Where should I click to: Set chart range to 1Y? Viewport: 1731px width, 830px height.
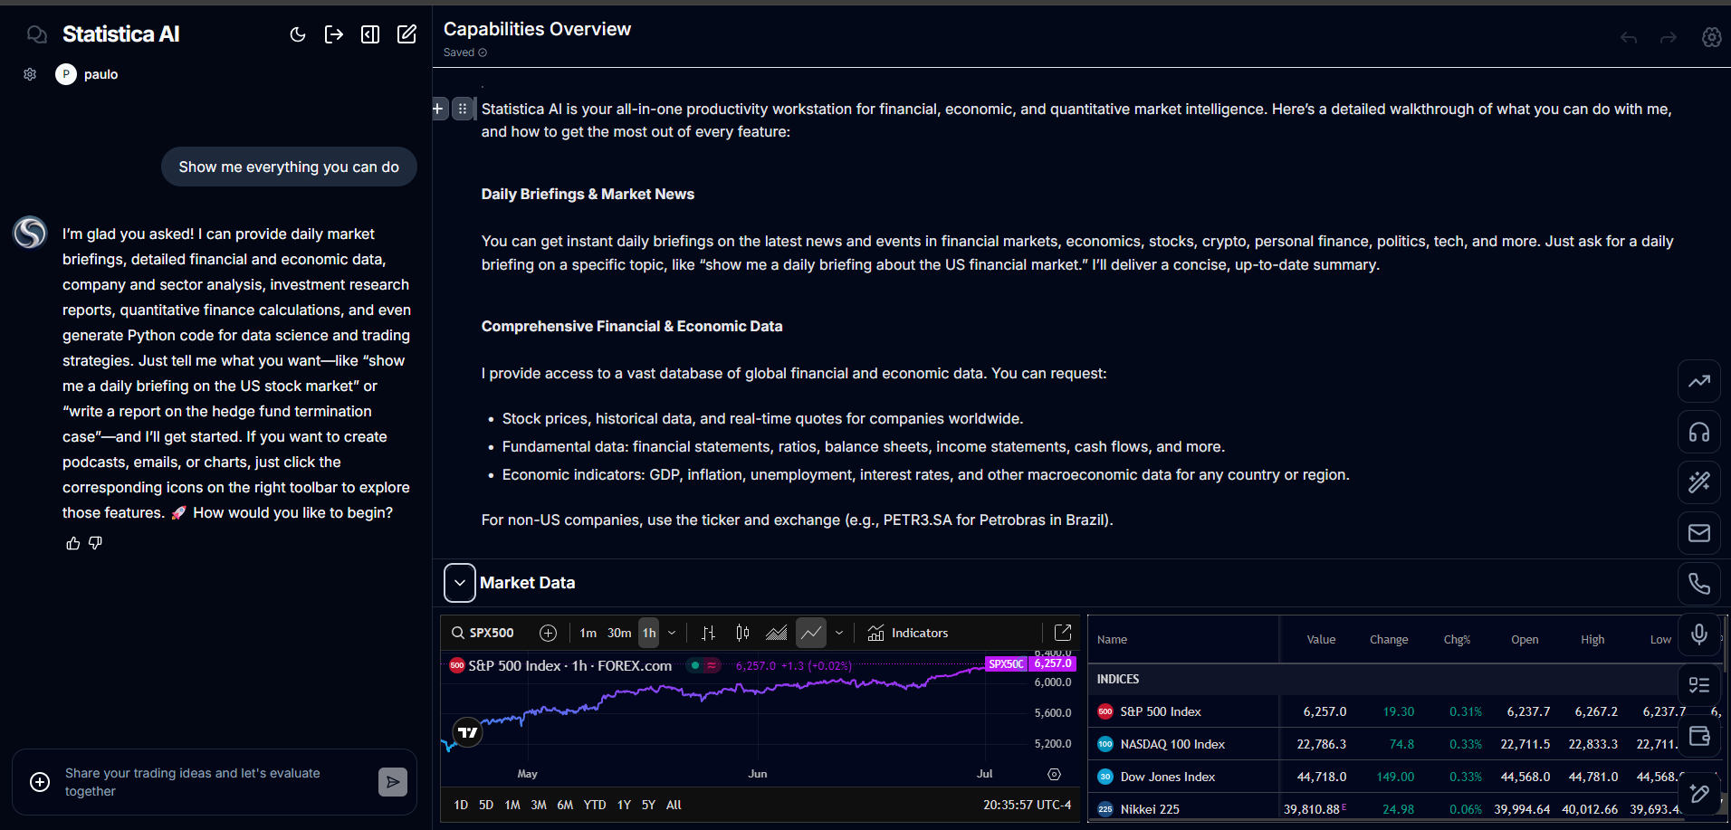pos(624,805)
